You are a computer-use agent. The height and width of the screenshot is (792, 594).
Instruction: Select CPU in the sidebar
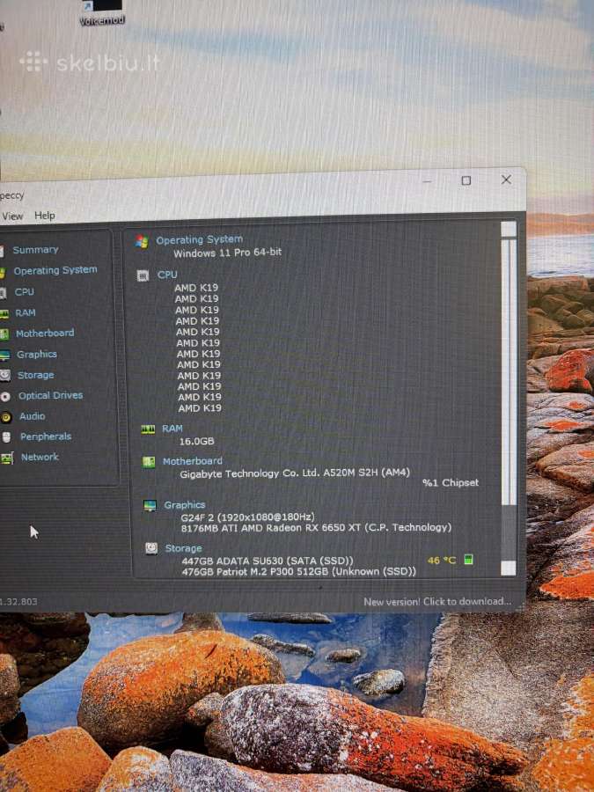25,291
